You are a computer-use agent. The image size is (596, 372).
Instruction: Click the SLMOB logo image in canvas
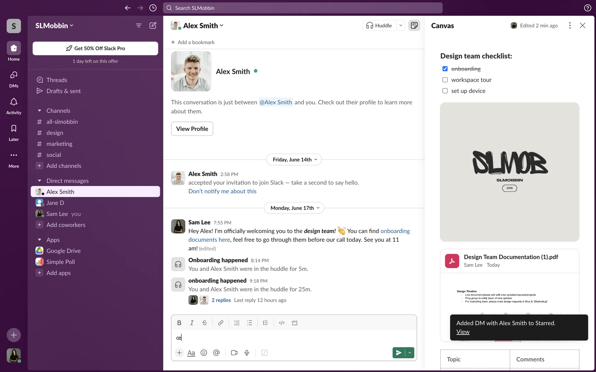pos(509,172)
